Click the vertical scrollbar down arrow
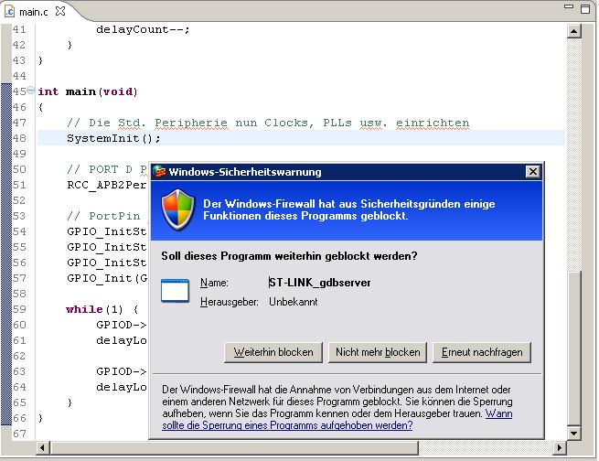The width and height of the screenshot is (599, 461). coord(574,434)
